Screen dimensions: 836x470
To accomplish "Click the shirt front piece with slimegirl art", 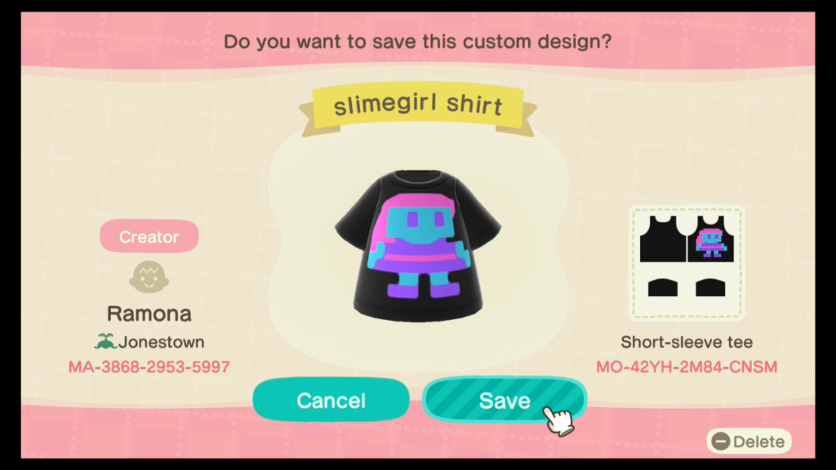I will (711, 239).
